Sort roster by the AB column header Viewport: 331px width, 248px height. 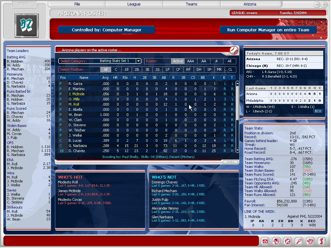(x=164, y=77)
